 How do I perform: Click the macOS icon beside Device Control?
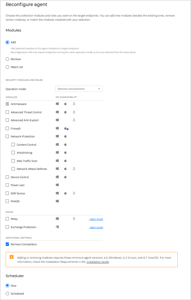(x=65, y=177)
